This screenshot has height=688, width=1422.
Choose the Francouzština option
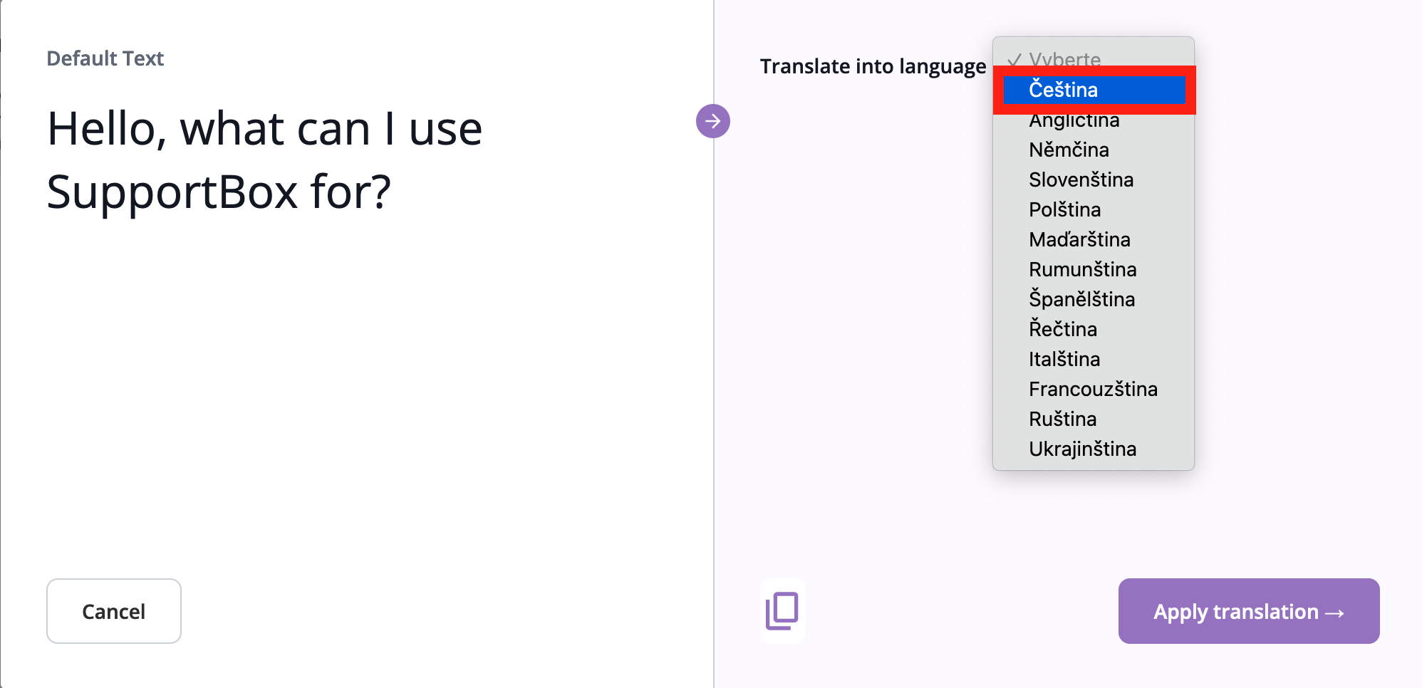pos(1093,390)
